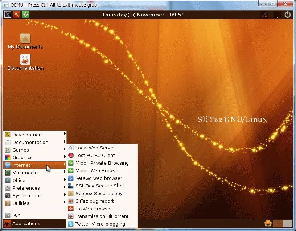Open the System Tools menu category
This screenshot has height=231, width=296.
35,196
